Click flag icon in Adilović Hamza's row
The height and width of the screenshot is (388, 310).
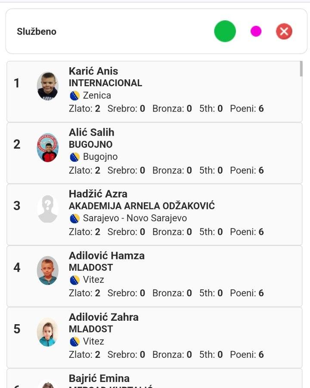(74, 280)
